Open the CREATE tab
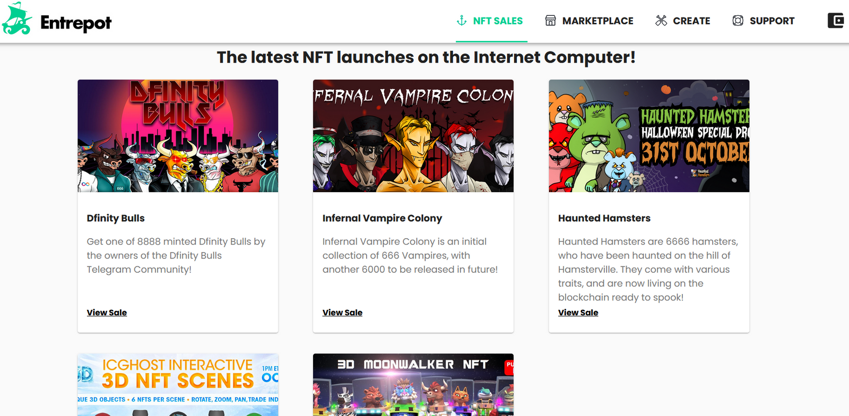 pos(683,21)
